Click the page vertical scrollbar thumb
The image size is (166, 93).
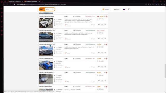[x=165, y=71]
